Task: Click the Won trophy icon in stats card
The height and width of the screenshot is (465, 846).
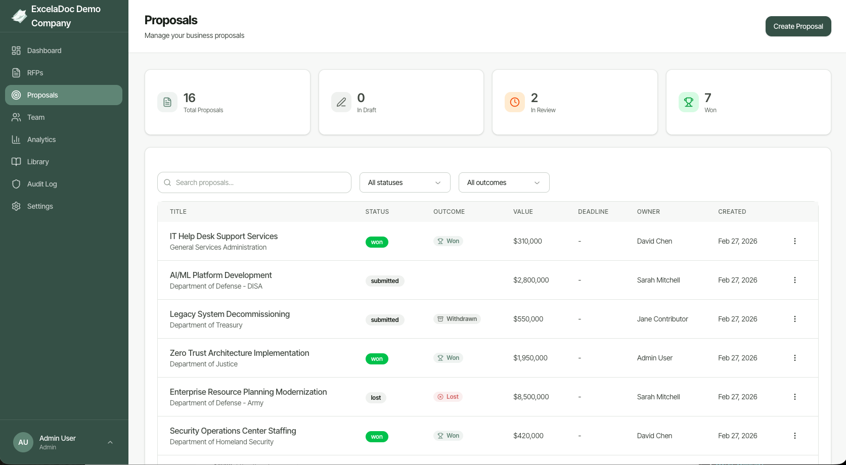Action: 689,102
